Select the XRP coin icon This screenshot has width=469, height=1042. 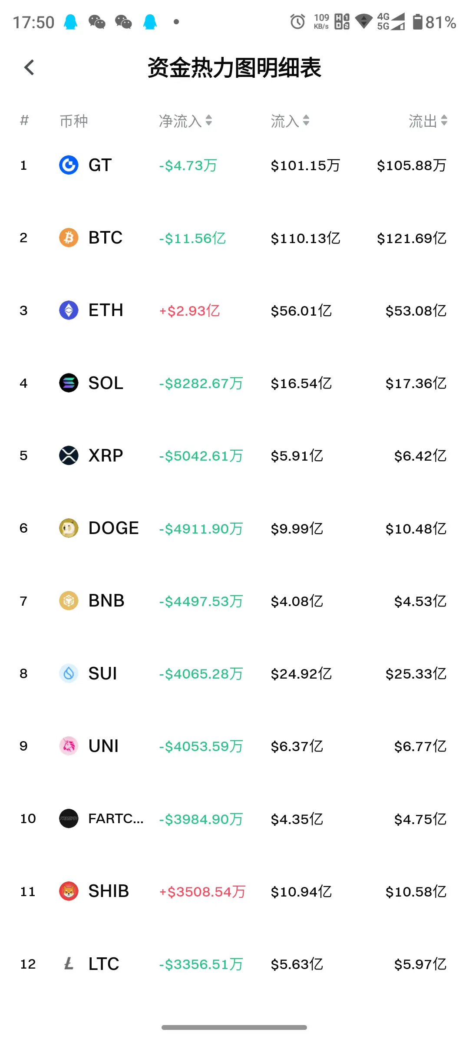coord(69,455)
